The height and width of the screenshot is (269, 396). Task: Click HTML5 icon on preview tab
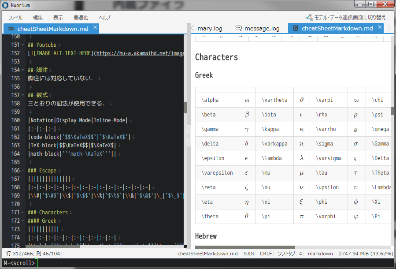coord(295,28)
